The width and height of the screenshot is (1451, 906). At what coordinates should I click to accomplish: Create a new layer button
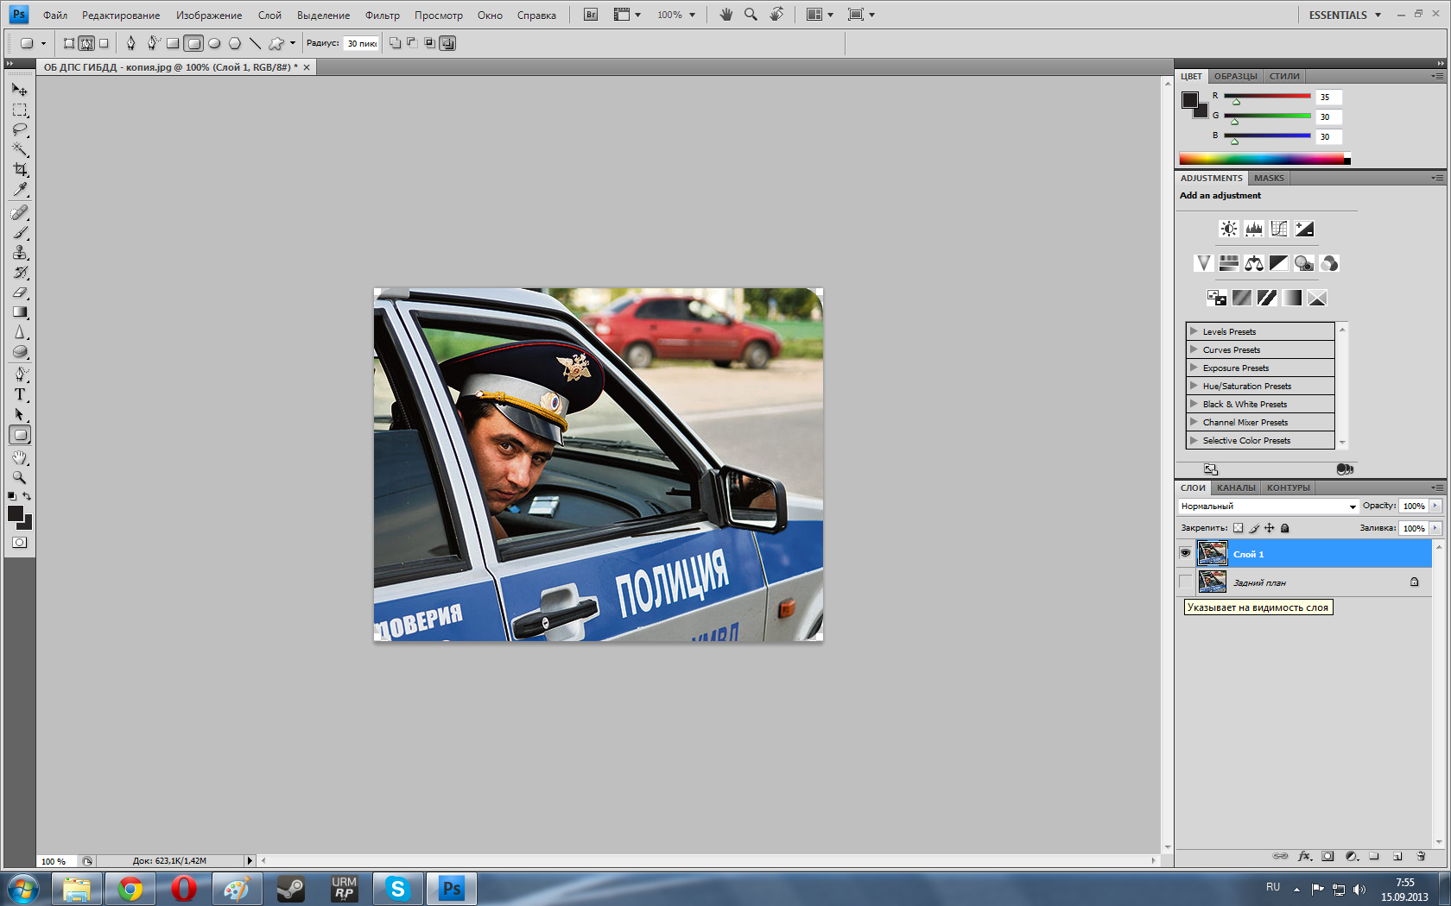(1397, 856)
